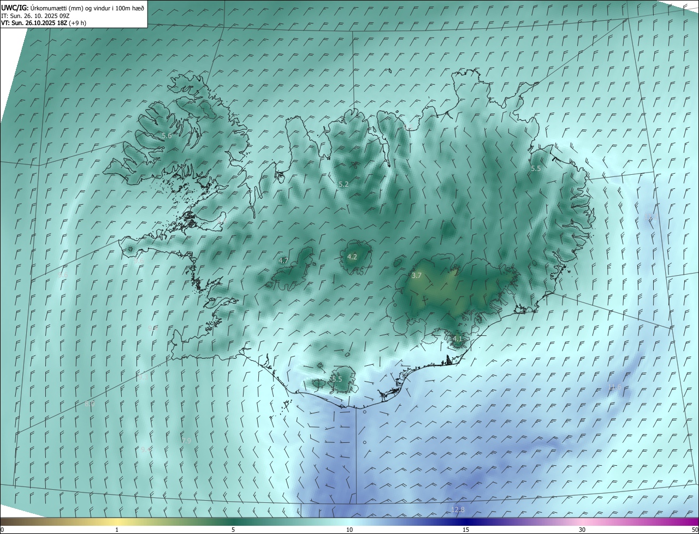Click the colorbar tick label 10
The width and height of the screenshot is (699, 534).
[x=349, y=530]
